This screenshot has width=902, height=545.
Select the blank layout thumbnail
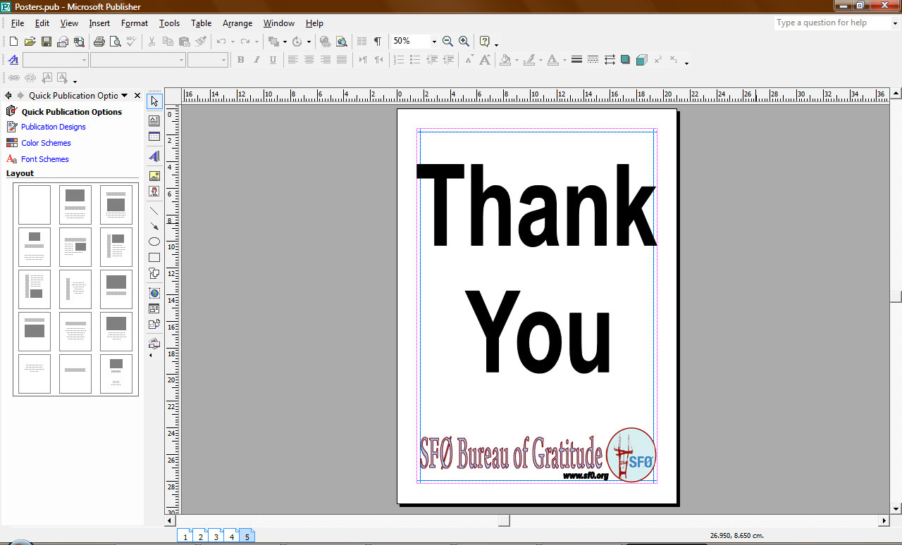(x=35, y=205)
